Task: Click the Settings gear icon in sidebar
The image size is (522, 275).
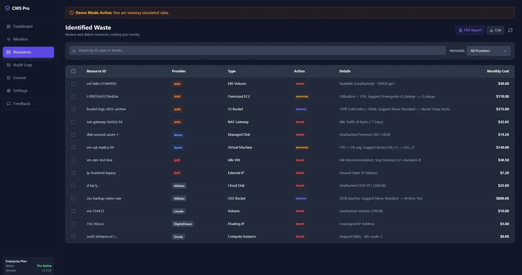Action: coord(8,91)
